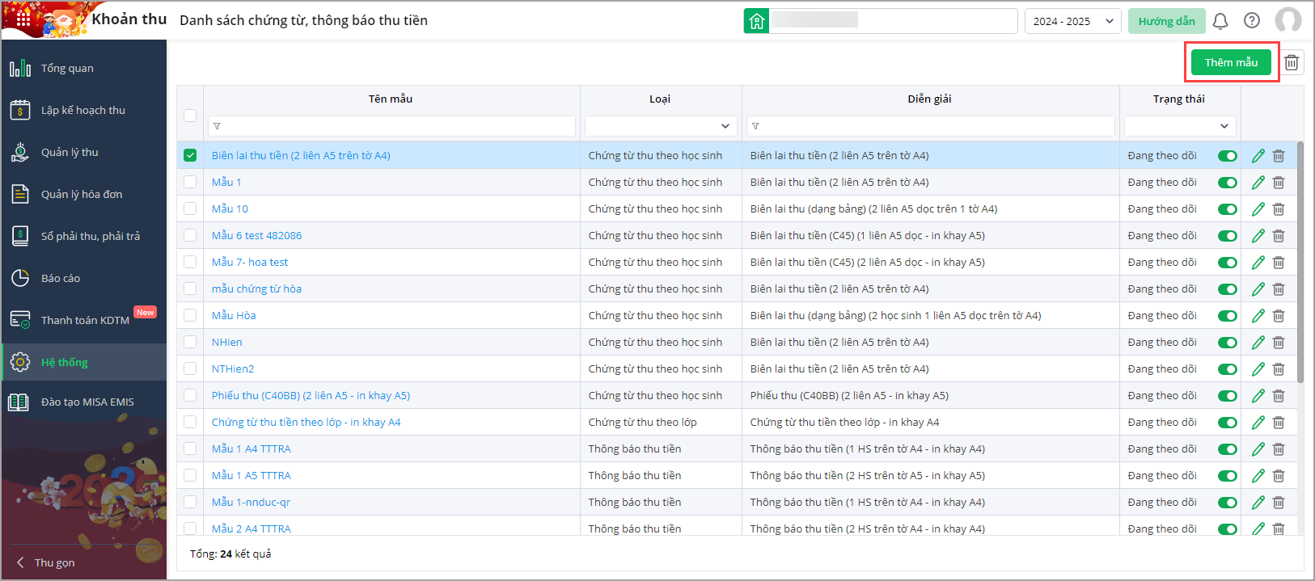Click the Hướng dẫn button
The image size is (1315, 581).
(1166, 21)
